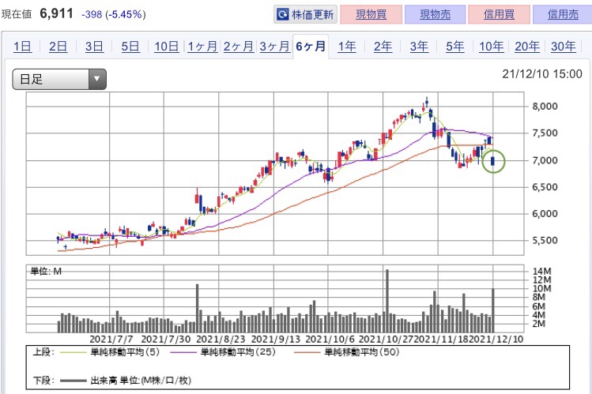The height and width of the screenshot is (394, 592).
Task: Switch to the 3年 chart tab
Action: 419,47
